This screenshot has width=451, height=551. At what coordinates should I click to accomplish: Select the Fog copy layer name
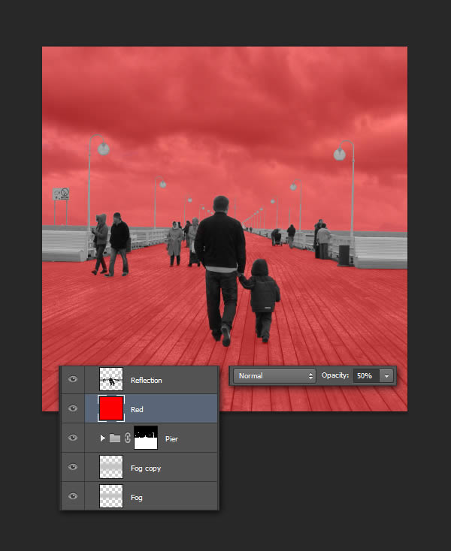pyautogui.click(x=146, y=468)
